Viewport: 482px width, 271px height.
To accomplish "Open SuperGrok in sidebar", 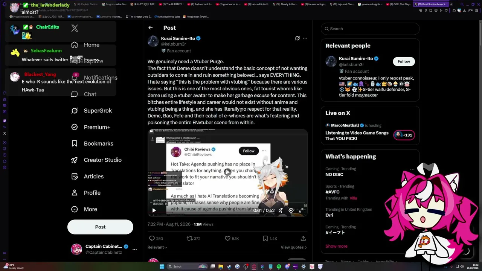I will pyautogui.click(x=92, y=111).
